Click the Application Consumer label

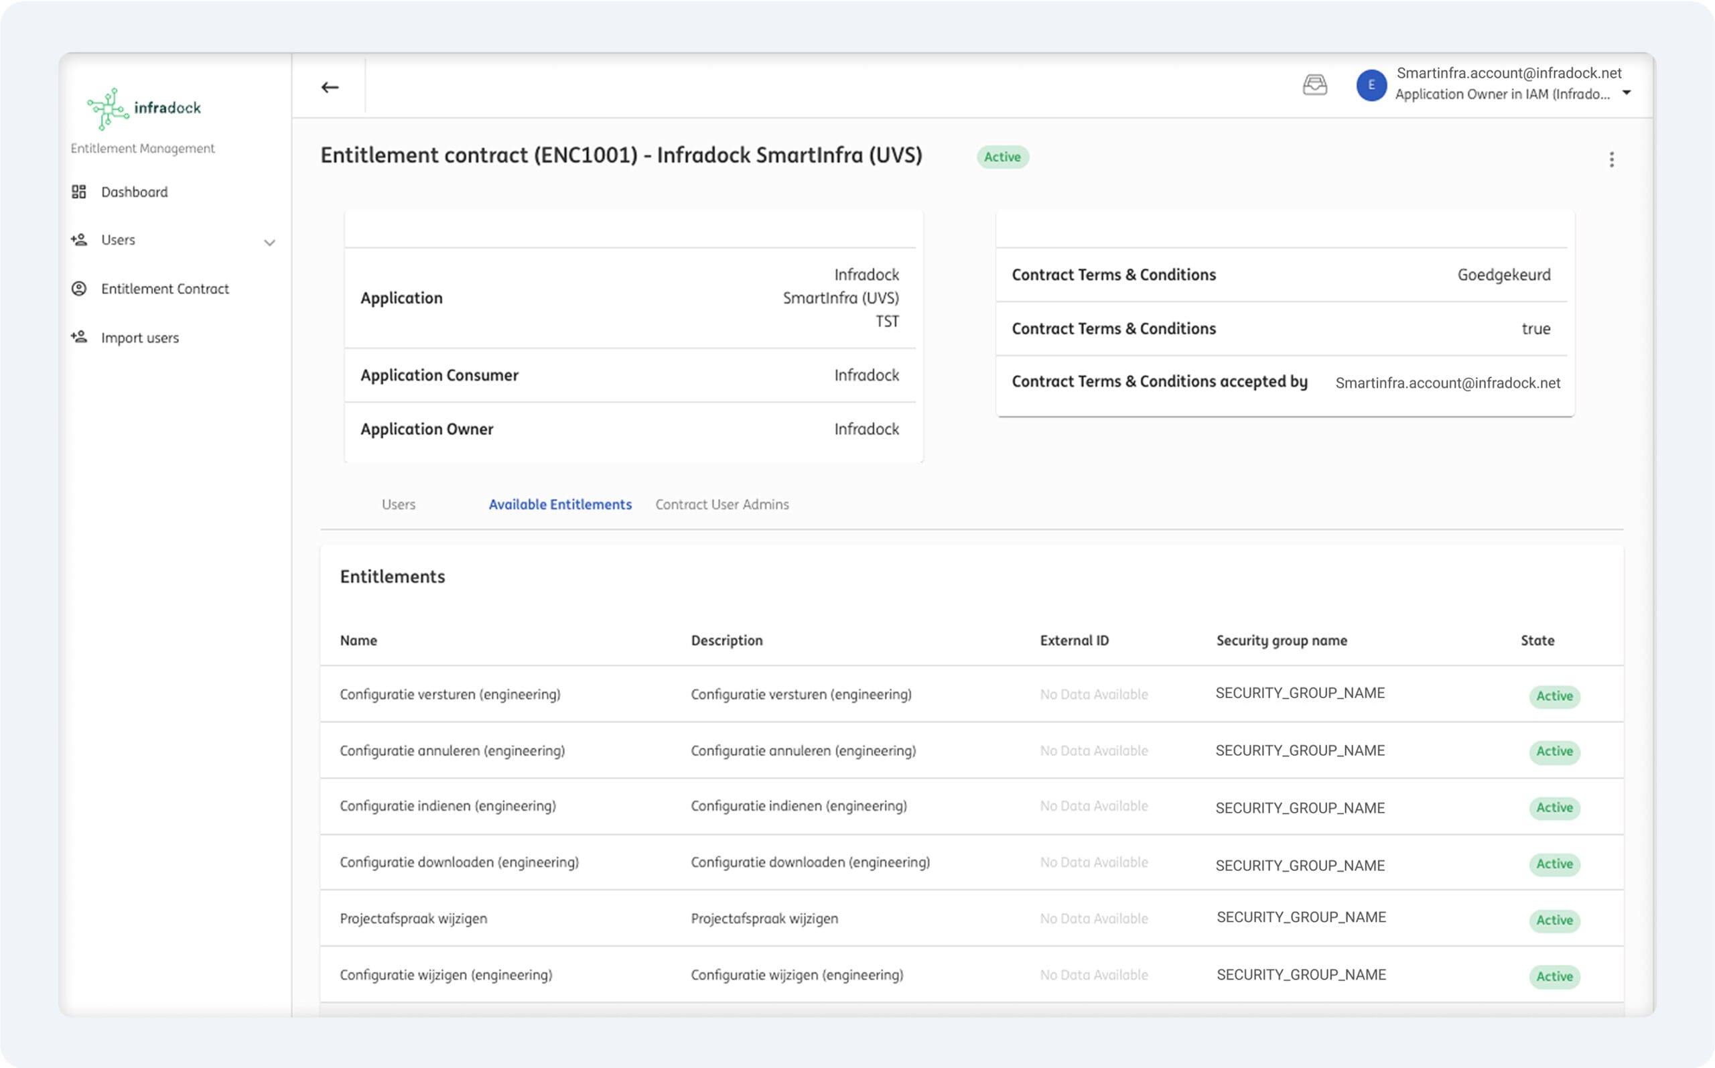[x=439, y=375]
